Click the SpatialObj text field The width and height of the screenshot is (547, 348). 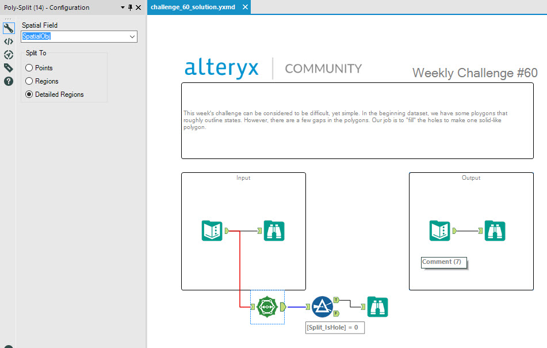coord(58,36)
